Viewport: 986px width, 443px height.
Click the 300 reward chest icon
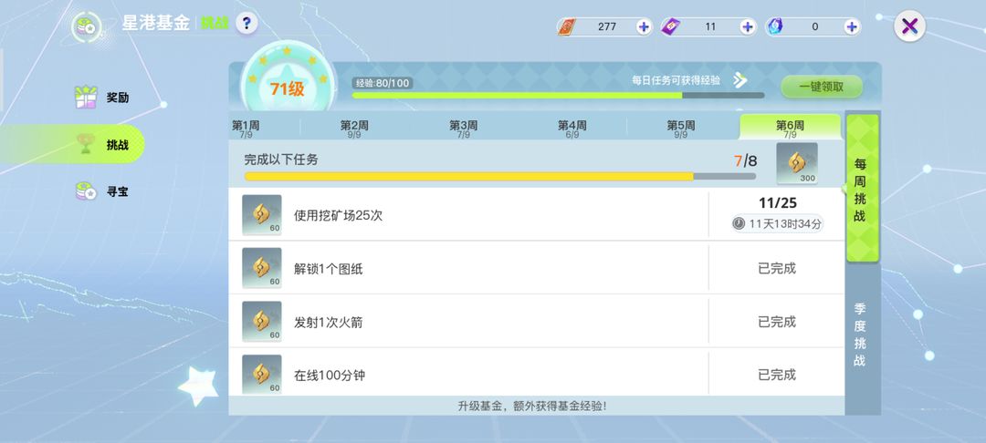pos(797,163)
